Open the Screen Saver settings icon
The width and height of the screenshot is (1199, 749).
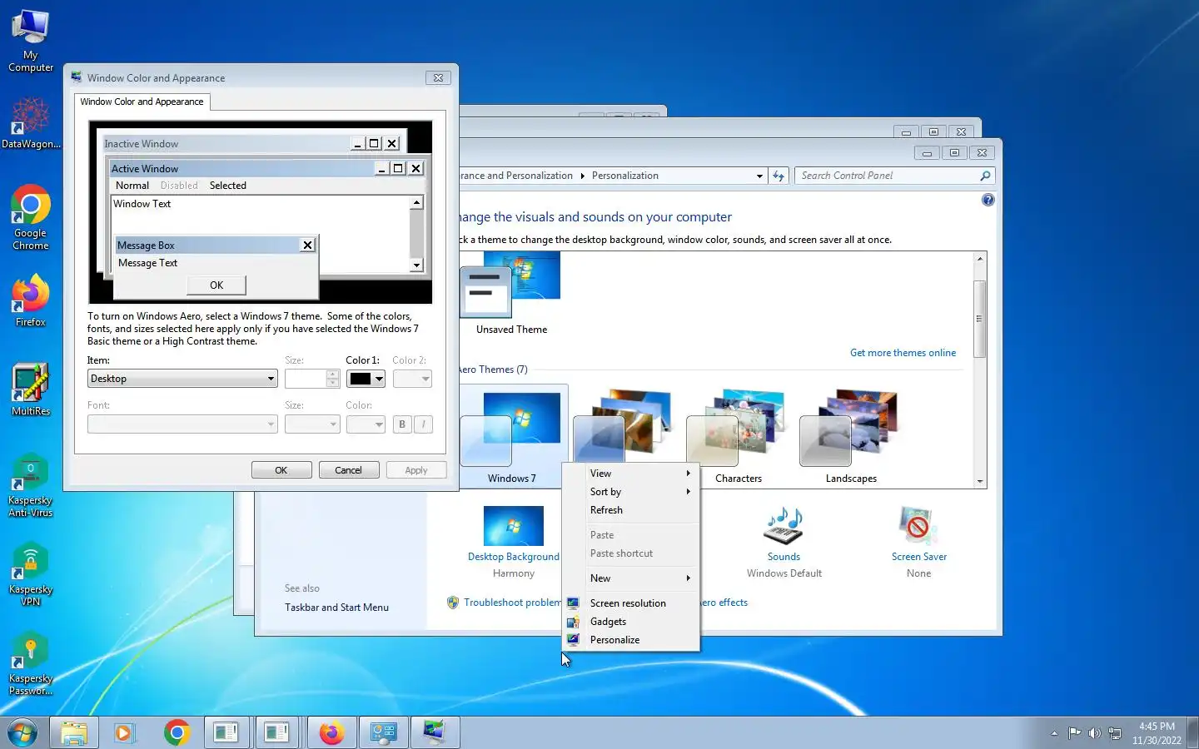click(x=918, y=526)
